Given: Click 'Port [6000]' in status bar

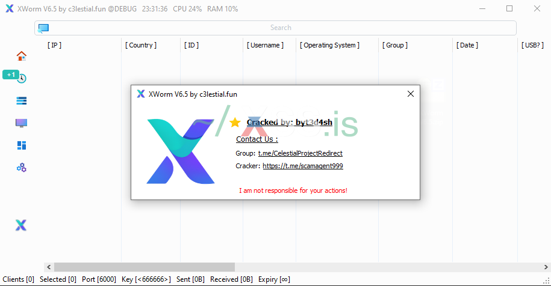Looking at the screenshot, I should tap(99, 279).
